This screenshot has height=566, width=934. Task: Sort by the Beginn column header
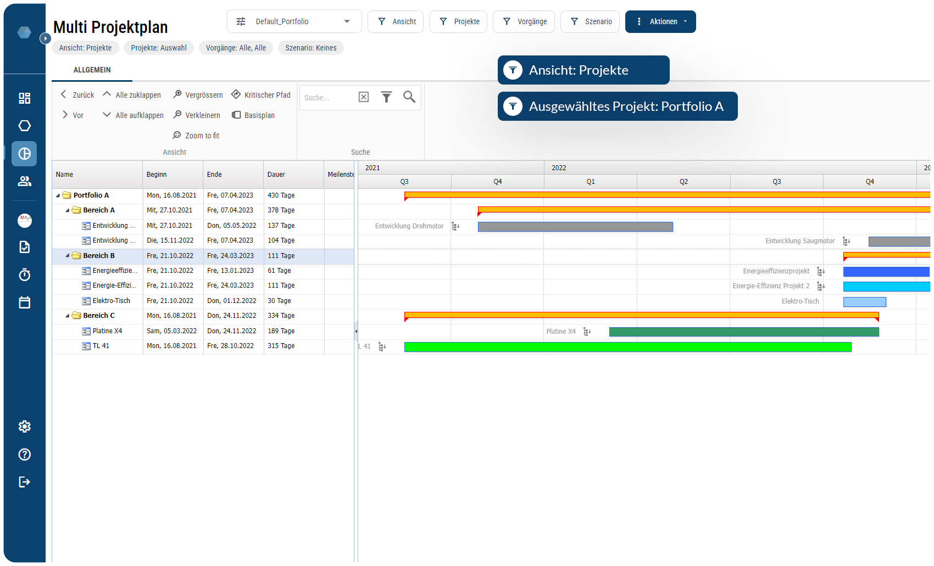pyautogui.click(x=173, y=175)
